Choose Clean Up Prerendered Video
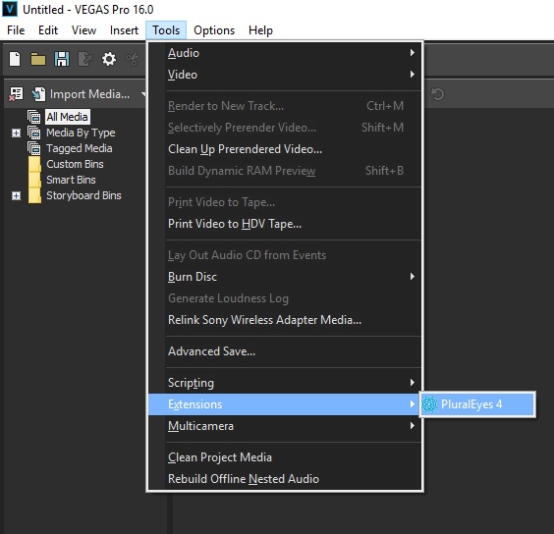This screenshot has width=554, height=534. [x=285, y=149]
